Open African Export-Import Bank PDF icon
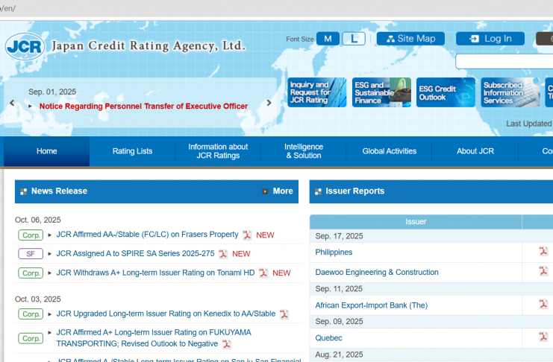The image size is (553, 362). (x=544, y=305)
